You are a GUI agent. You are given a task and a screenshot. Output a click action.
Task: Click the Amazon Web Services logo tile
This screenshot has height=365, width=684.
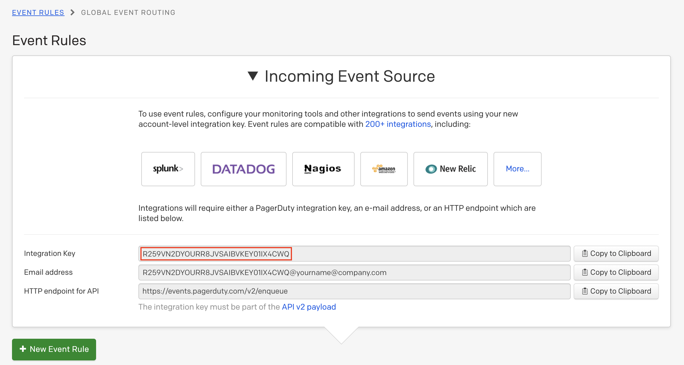click(384, 169)
